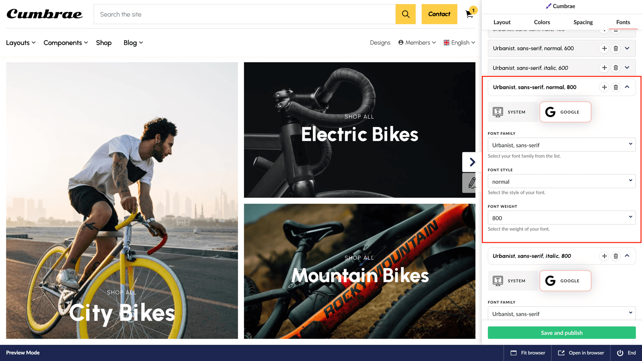Switch the Urbanist 800 font source to SYSTEM

pyautogui.click(x=513, y=112)
